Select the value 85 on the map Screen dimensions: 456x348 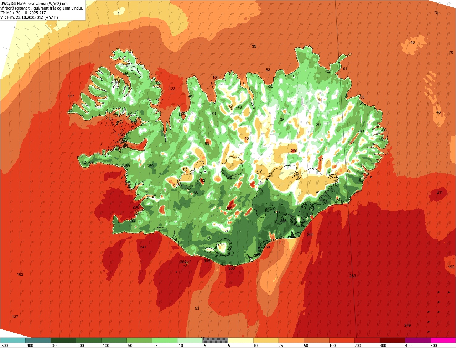tap(207, 144)
